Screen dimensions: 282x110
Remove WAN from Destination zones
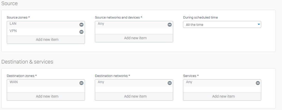81,83
